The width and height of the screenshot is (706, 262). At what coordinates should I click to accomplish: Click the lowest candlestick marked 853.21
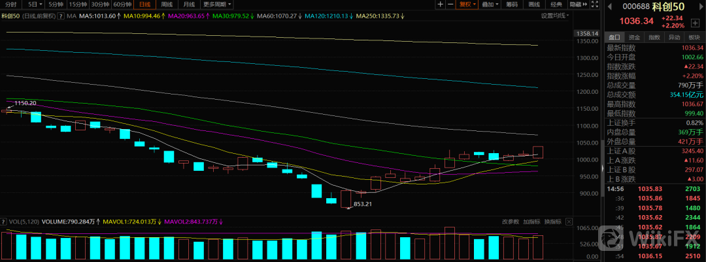(346, 199)
